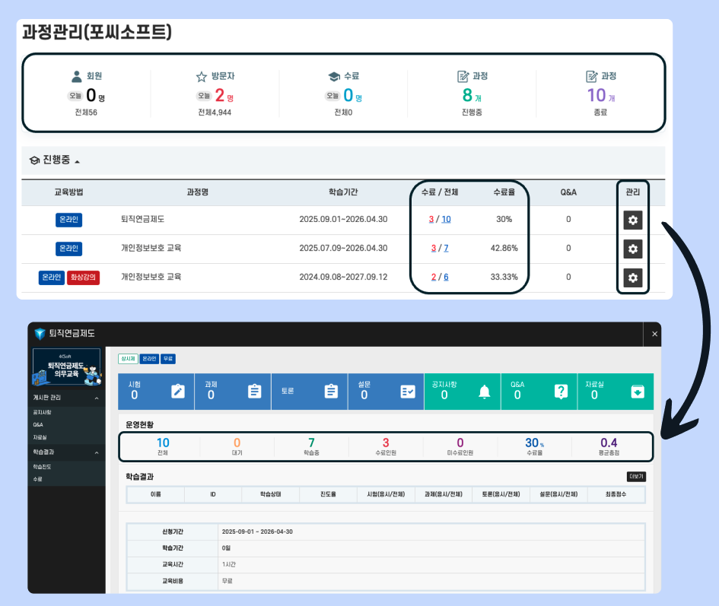Viewport: 719px width, 606px height.
Task: Open settings gear for 개인정보보호 교육 course
Action: click(633, 249)
